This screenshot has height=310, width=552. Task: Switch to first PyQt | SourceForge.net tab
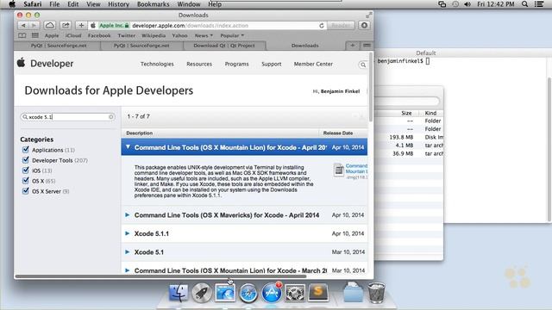pos(58,46)
